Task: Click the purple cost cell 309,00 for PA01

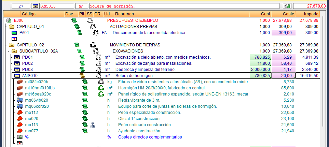Action: 284,33
